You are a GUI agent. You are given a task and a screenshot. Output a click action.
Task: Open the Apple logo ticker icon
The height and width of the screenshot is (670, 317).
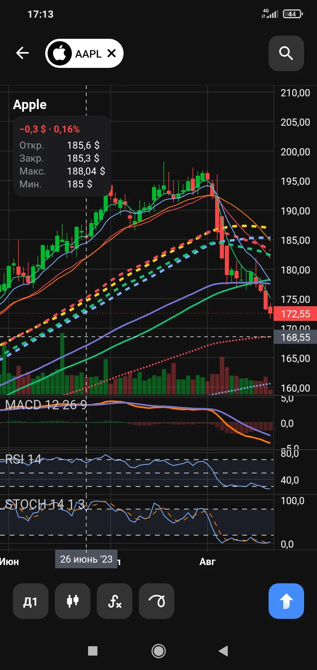pyautogui.click(x=60, y=53)
